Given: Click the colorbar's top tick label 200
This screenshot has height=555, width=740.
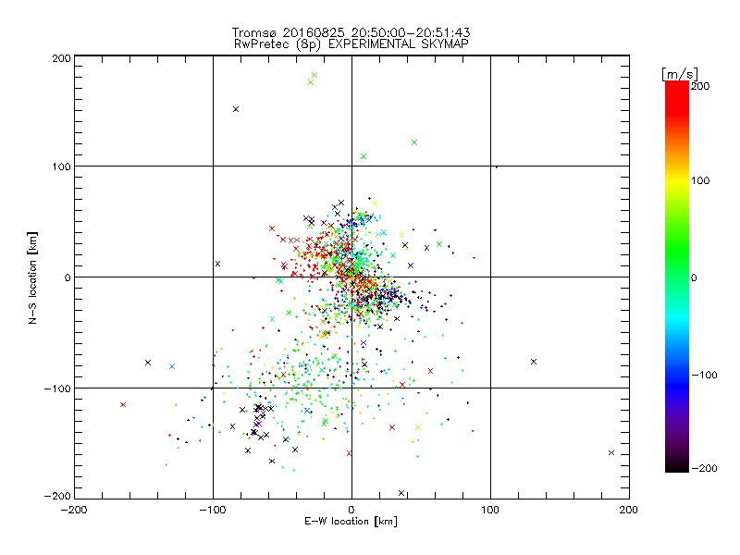Looking at the screenshot, I should (700, 86).
